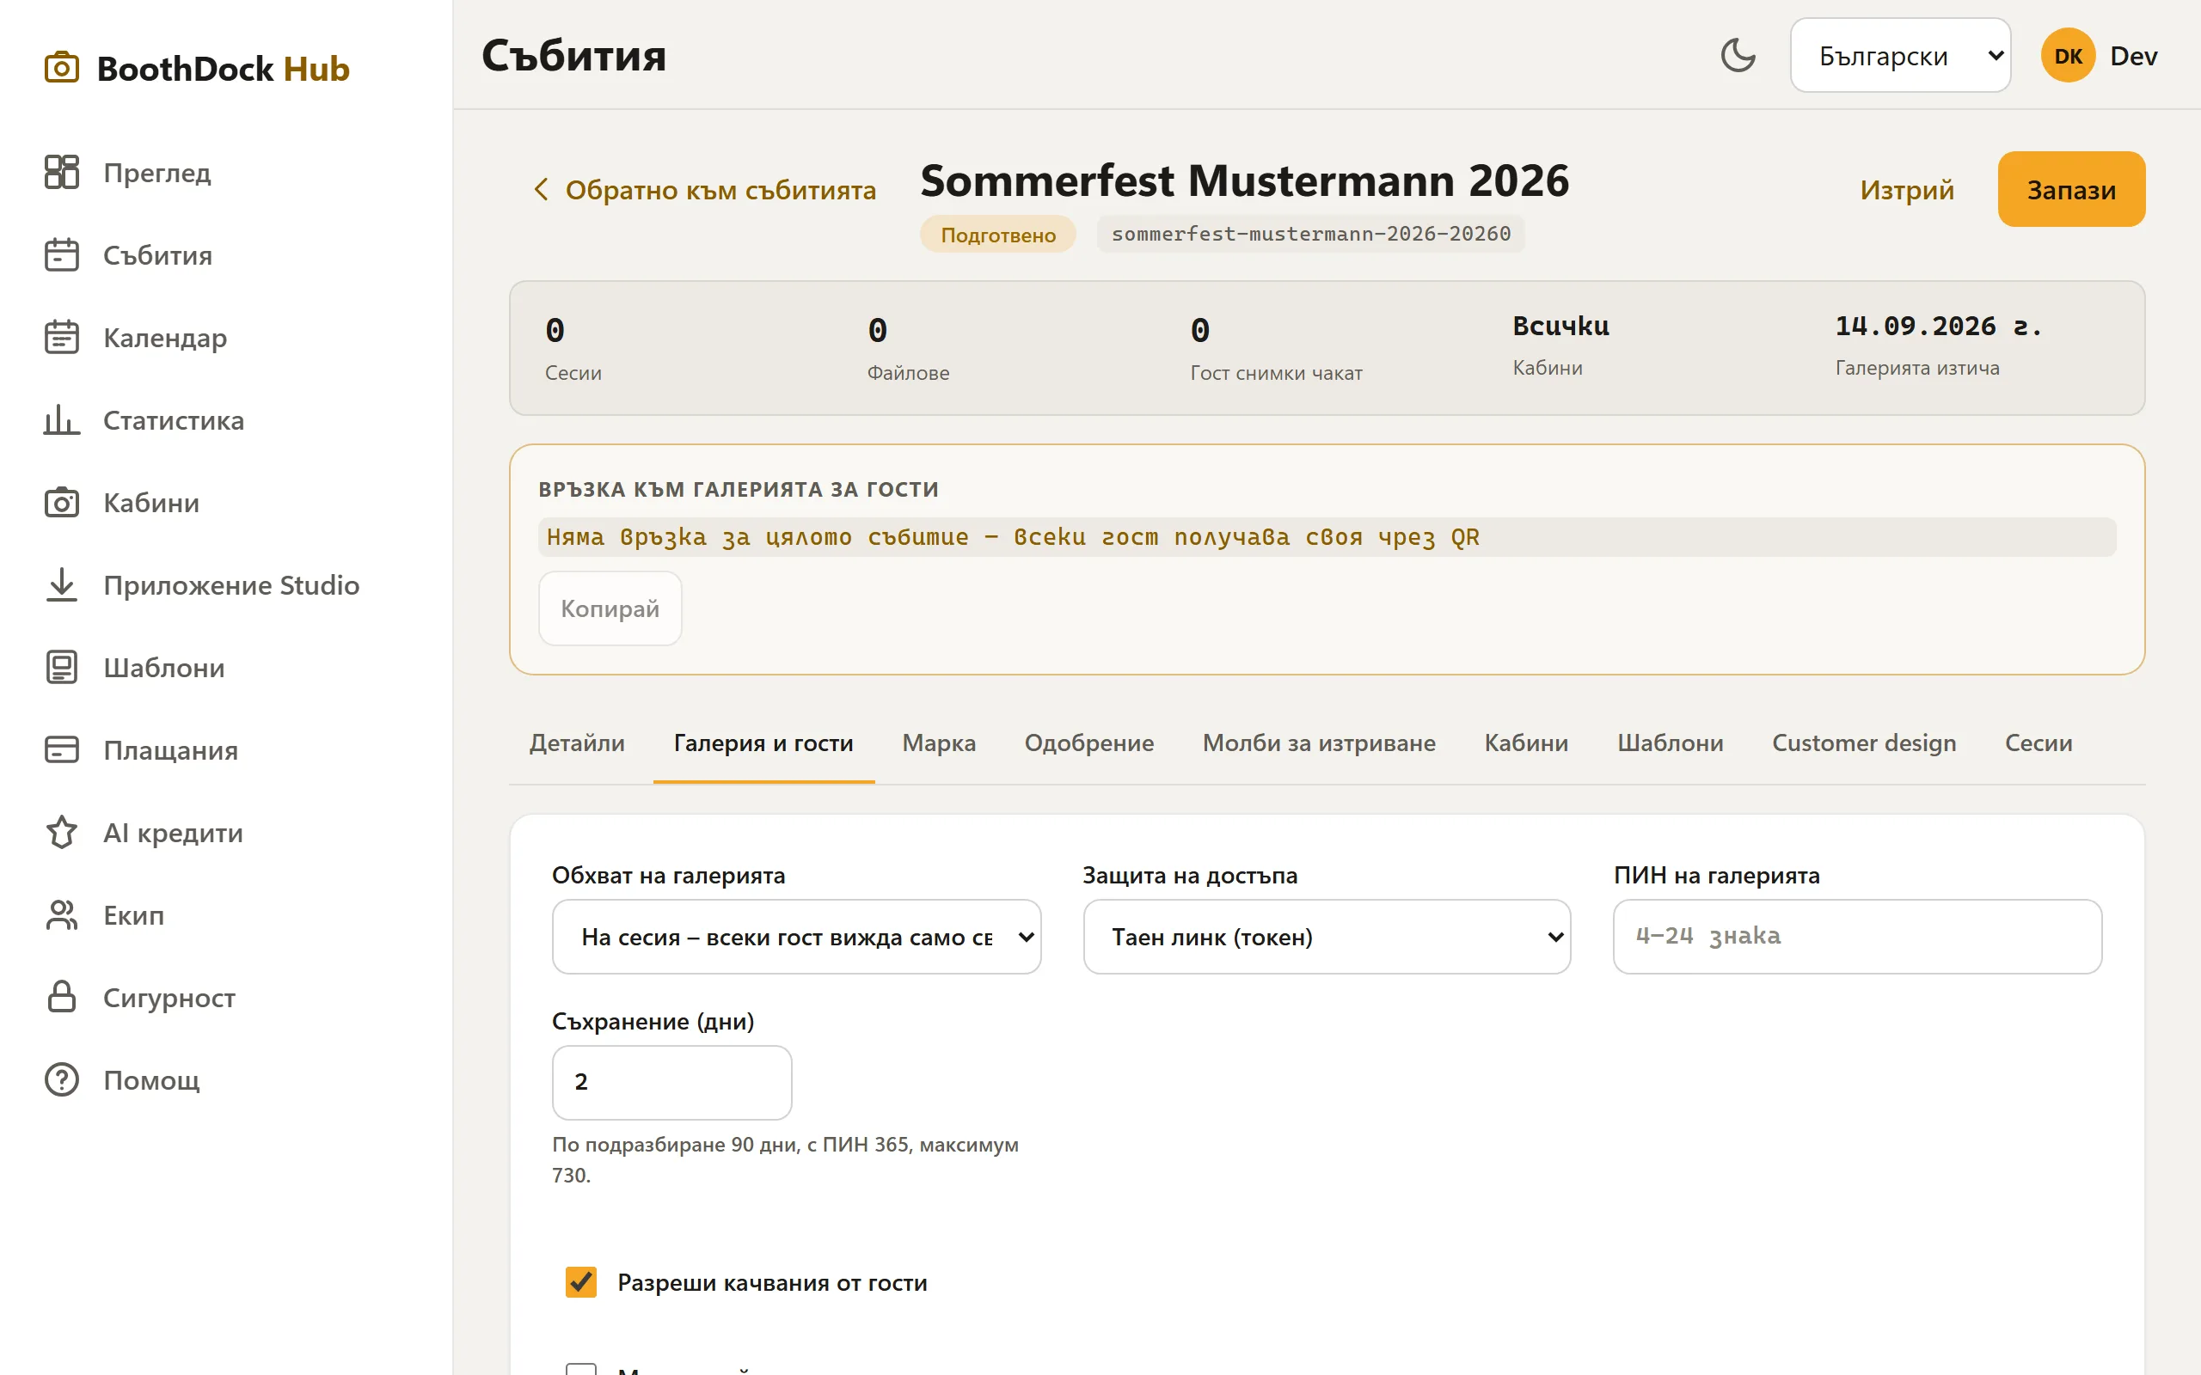This screenshot has width=2201, height=1375.
Task: Open the Сесии tab
Action: click(2039, 743)
